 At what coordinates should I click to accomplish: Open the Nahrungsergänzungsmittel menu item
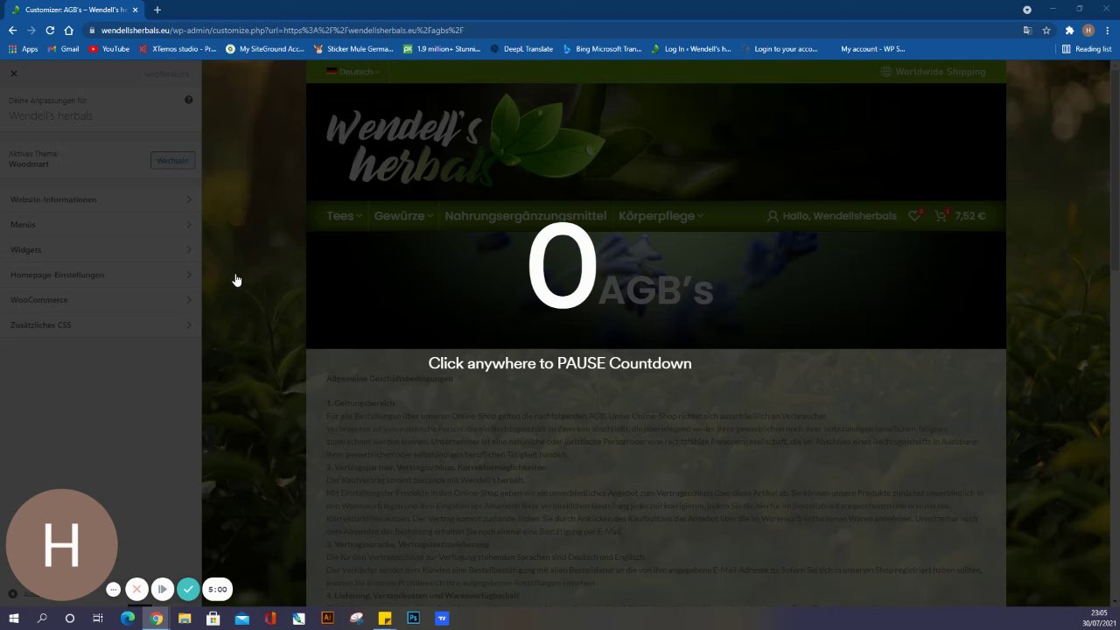525,216
